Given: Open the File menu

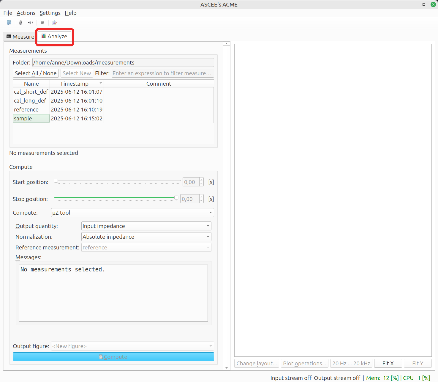Looking at the screenshot, I should point(8,13).
